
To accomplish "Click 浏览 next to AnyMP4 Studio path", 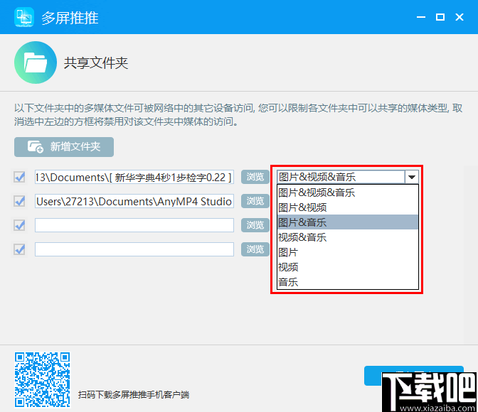I will (255, 201).
